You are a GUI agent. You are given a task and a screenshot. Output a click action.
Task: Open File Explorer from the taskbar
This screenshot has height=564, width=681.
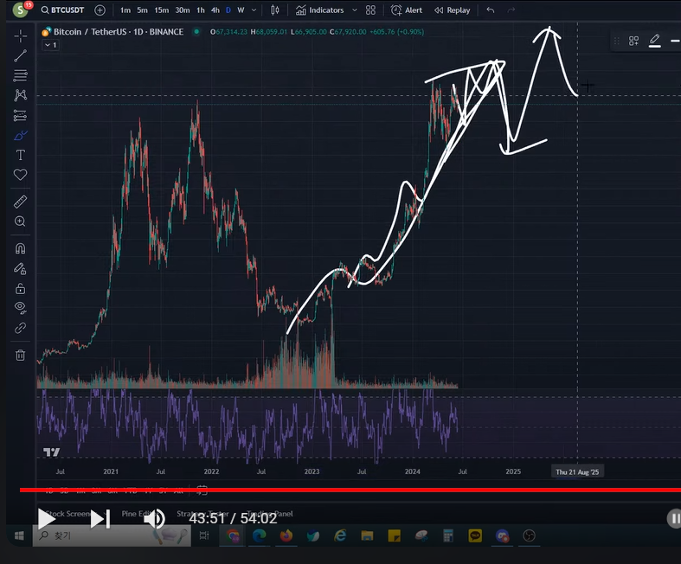point(367,535)
